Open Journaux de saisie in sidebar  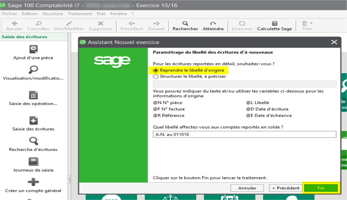point(33,162)
